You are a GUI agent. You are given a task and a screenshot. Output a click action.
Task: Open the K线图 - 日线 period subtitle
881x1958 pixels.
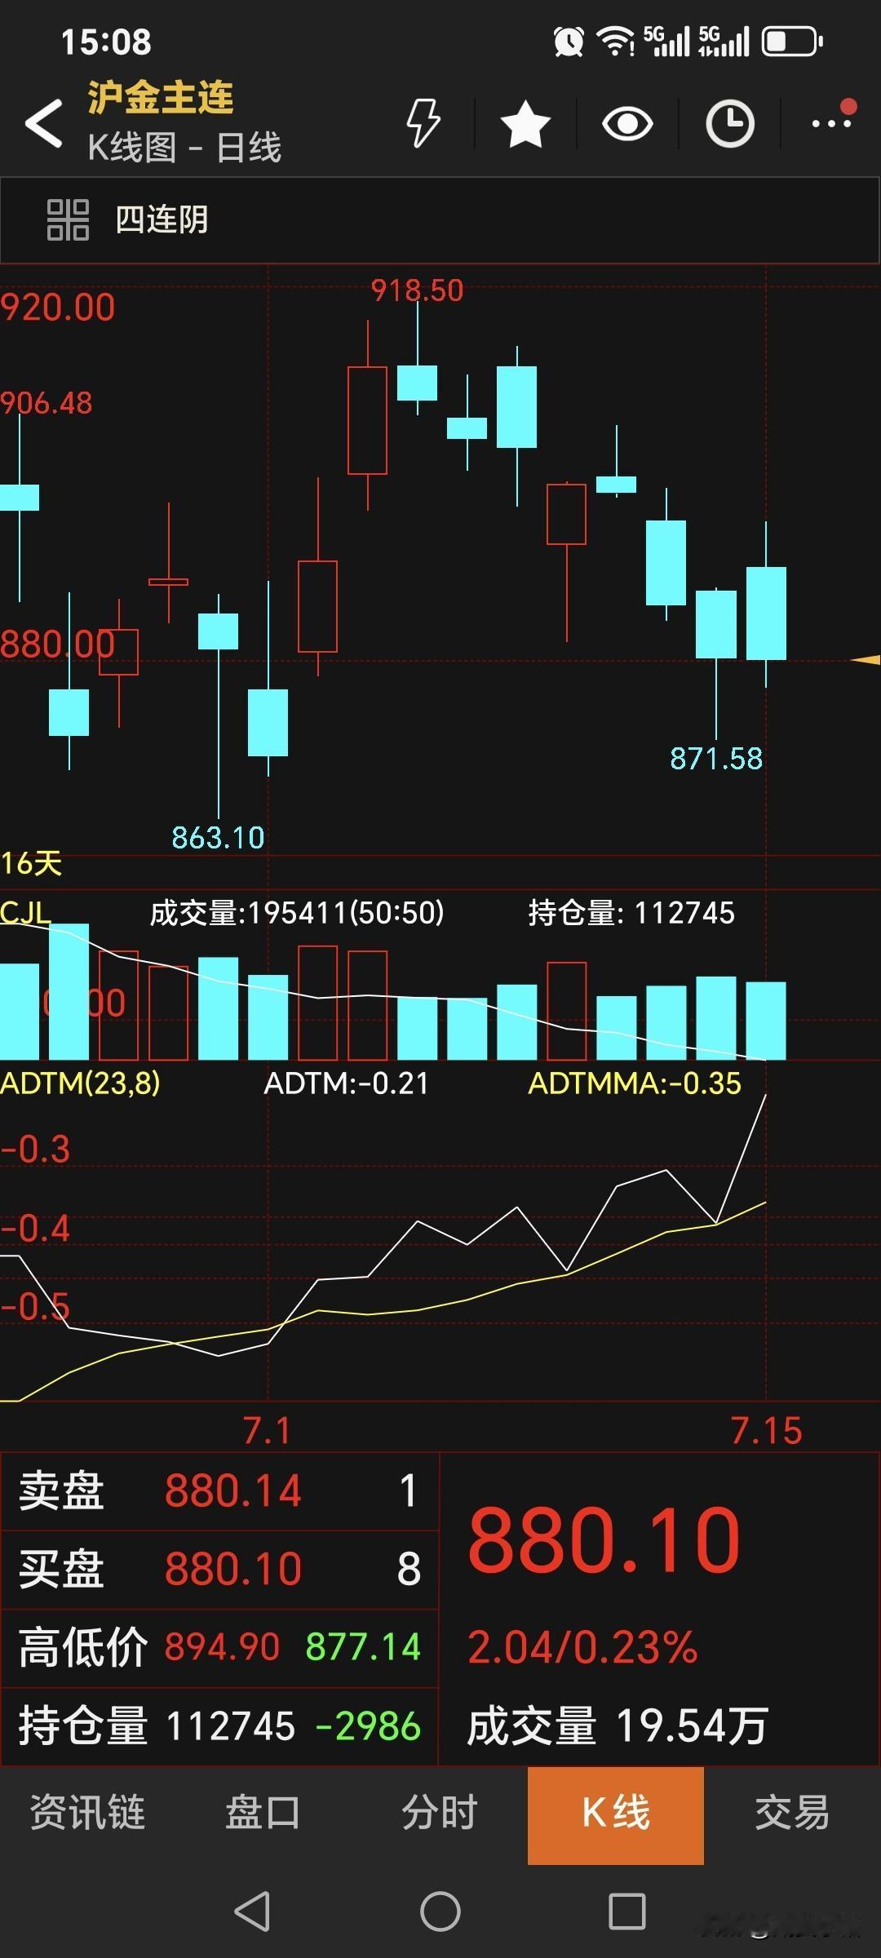(x=184, y=148)
